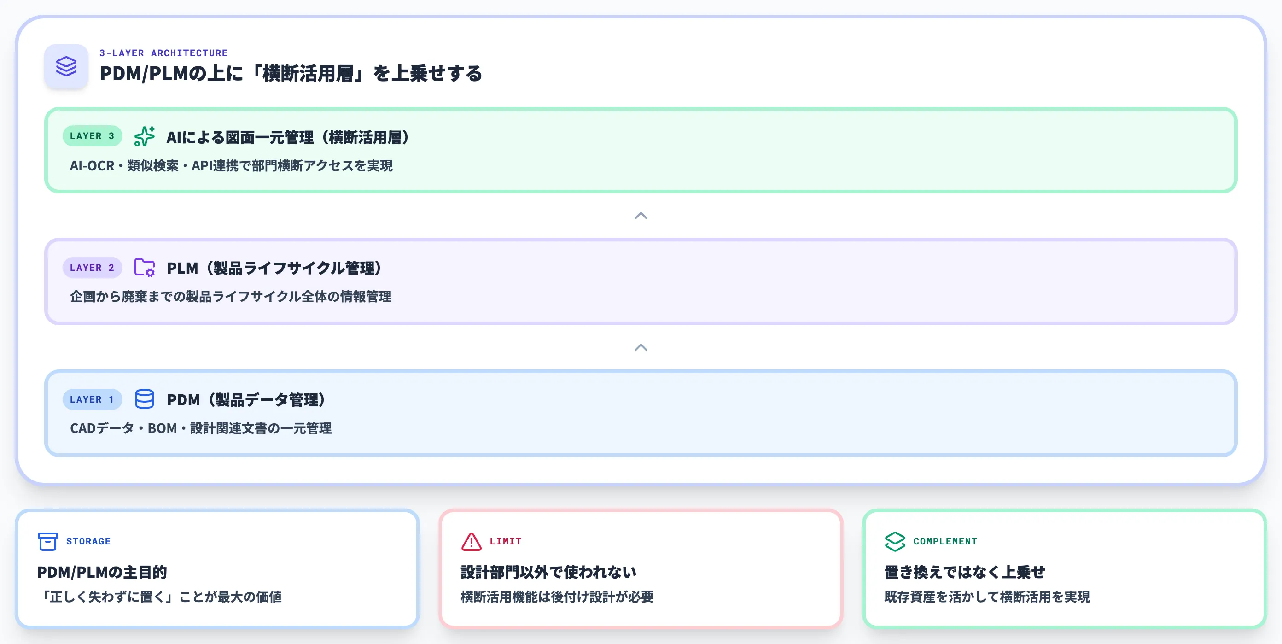Click the text 企画から廃棄までの製品ライフサイクル全体の情報管理
Screen dimensions: 1282x644
(230, 297)
